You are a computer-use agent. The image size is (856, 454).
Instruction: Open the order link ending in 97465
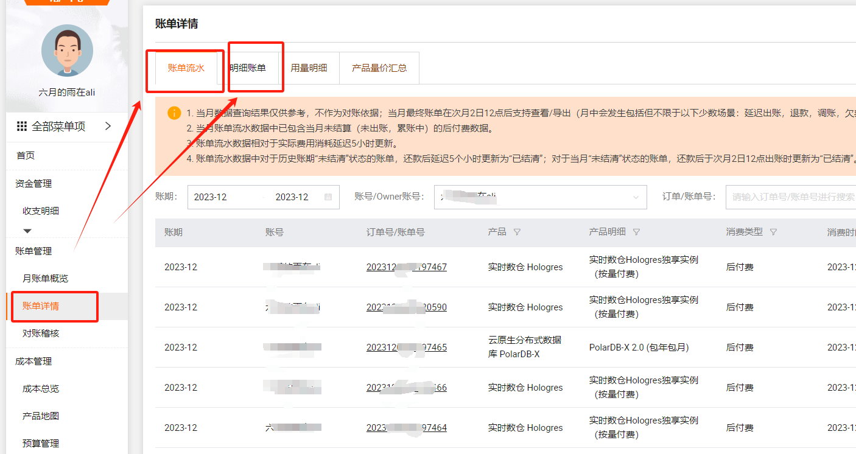(407, 347)
